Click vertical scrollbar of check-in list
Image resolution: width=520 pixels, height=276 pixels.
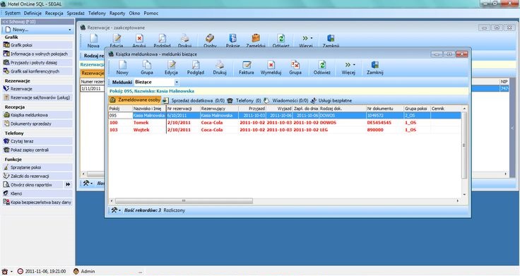click(x=464, y=145)
